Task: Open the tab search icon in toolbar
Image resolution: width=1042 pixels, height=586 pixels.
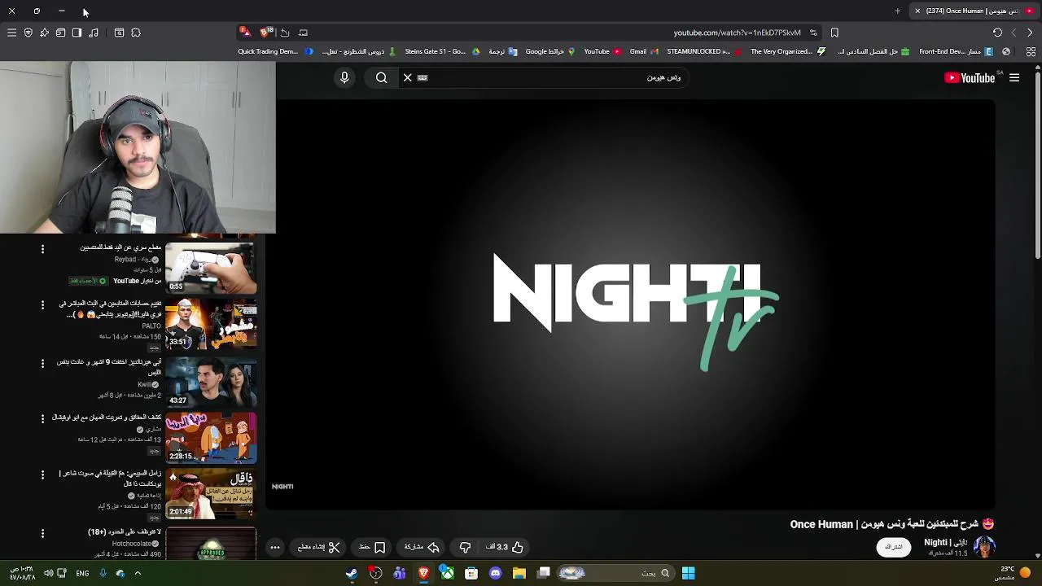Action: point(119,33)
